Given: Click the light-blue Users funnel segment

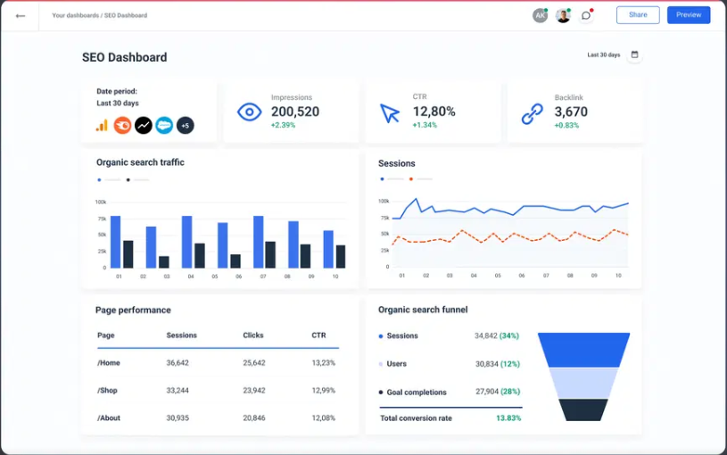Looking at the screenshot, I should tap(583, 384).
